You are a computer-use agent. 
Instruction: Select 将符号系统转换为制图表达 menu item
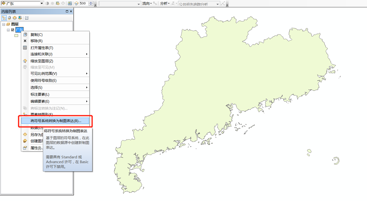point(56,121)
